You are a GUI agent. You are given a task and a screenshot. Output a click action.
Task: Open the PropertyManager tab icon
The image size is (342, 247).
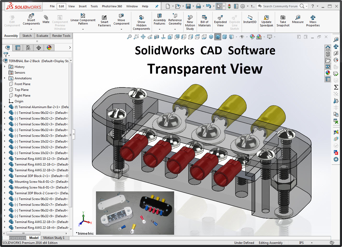tap(18, 48)
